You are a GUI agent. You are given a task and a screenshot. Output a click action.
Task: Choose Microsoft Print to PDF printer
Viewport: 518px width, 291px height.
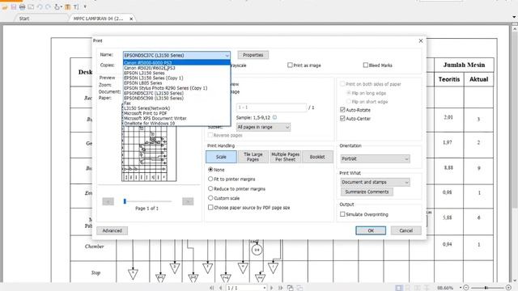pyautogui.click(x=176, y=113)
